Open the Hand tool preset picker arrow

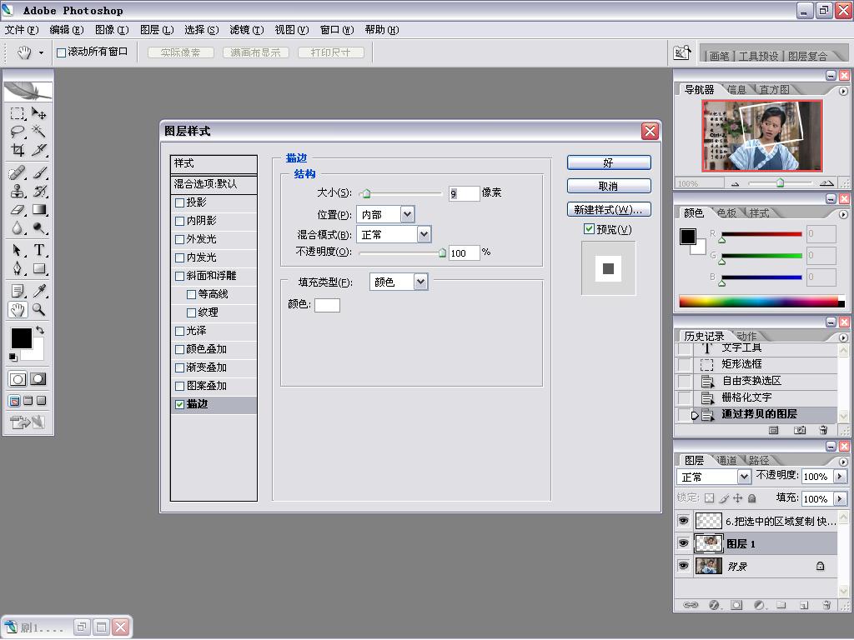41,52
